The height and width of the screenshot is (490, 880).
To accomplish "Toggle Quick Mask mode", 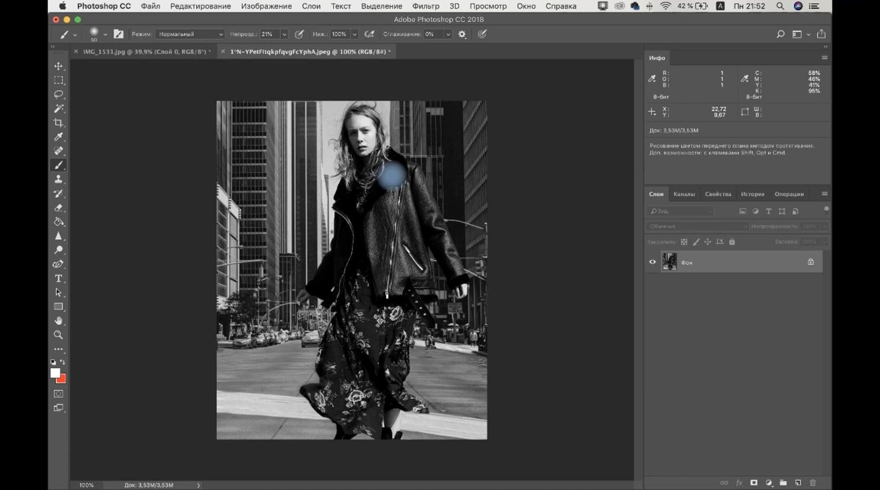I will [59, 394].
